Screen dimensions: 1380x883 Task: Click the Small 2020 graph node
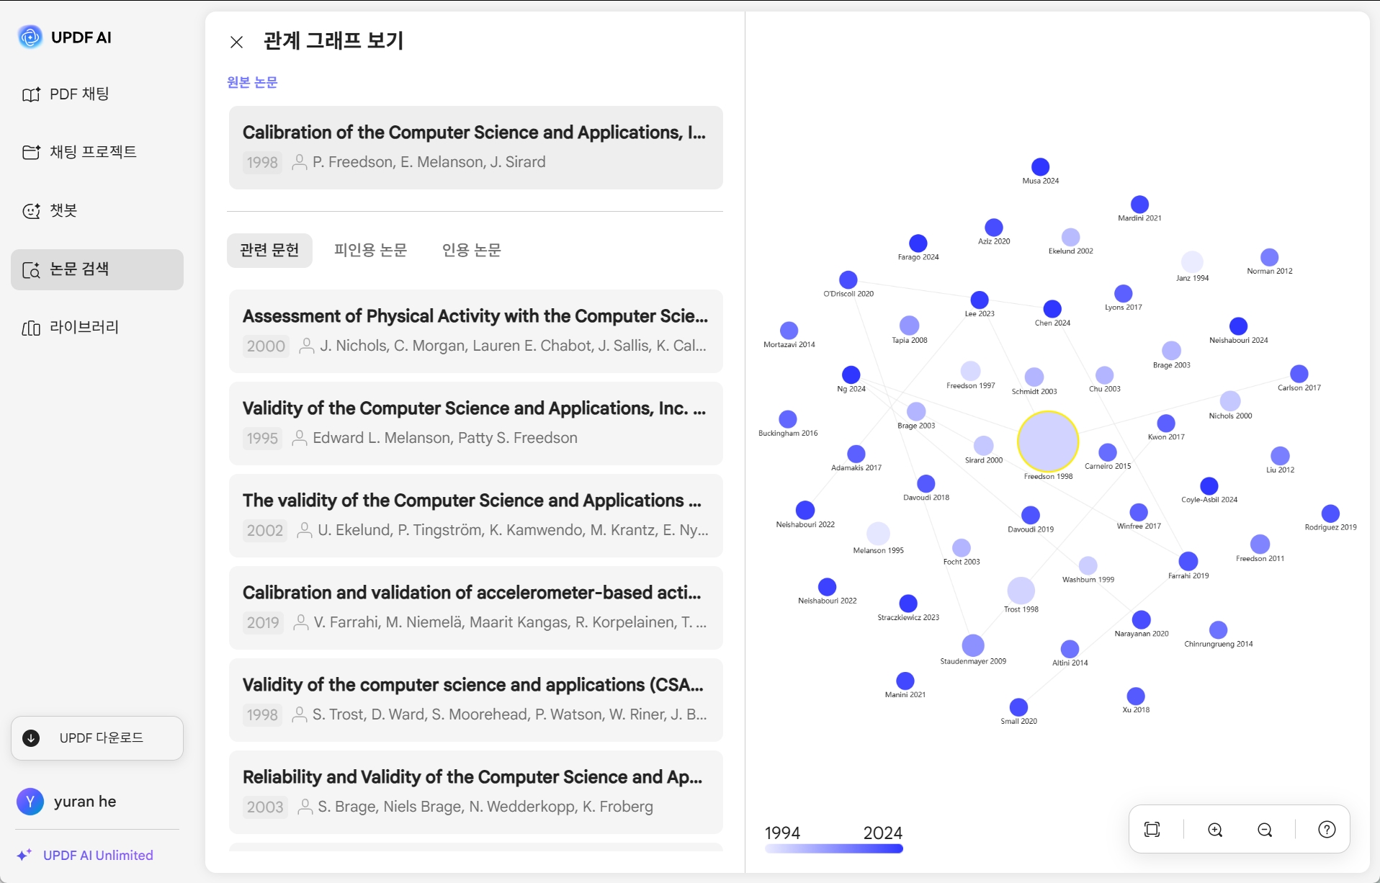[1018, 707]
